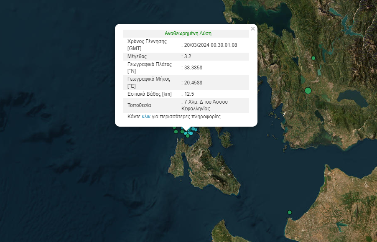
Task: Click the focal depth value 12.5
Action: pyautogui.click(x=188, y=94)
